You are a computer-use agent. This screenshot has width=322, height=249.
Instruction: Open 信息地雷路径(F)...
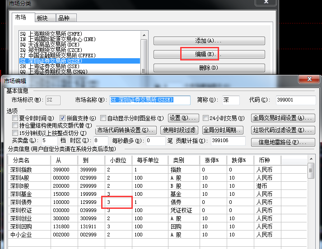click(x=283, y=142)
